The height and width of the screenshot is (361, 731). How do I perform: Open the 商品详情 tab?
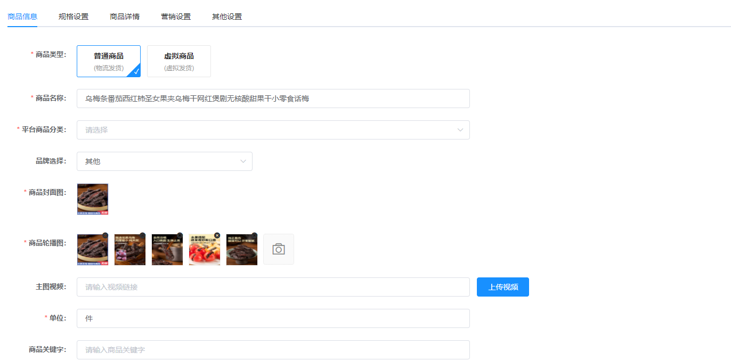(x=125, y=17)
